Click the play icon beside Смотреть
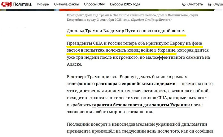Viewport: 223px width, 137px height. tap(184, 4)
